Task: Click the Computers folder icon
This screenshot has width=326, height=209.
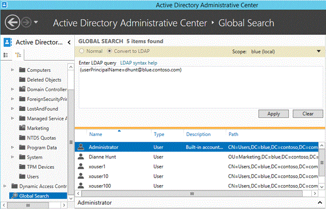Action: click(x=22, y=70)
